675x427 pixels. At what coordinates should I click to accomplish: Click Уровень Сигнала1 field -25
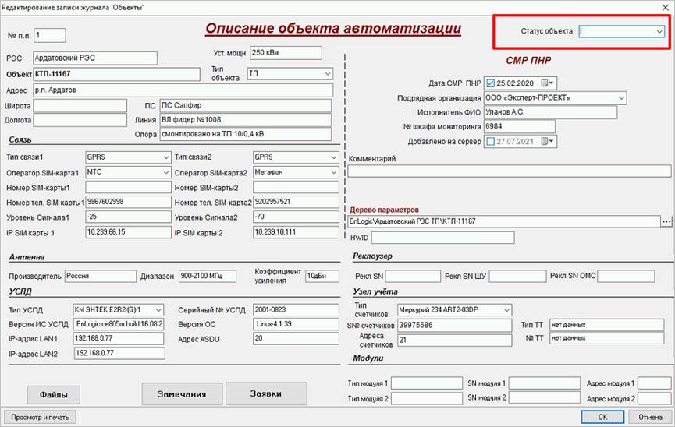(128, 217)
